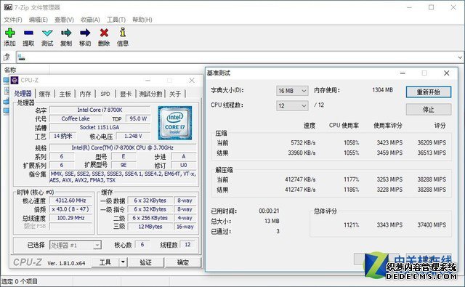Screen dimensions: 465x287
Task: Open the File (文件) menu
Action: pyautogui.click(x=13, y=20)
